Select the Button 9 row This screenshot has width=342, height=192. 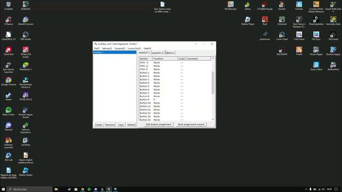175,100
